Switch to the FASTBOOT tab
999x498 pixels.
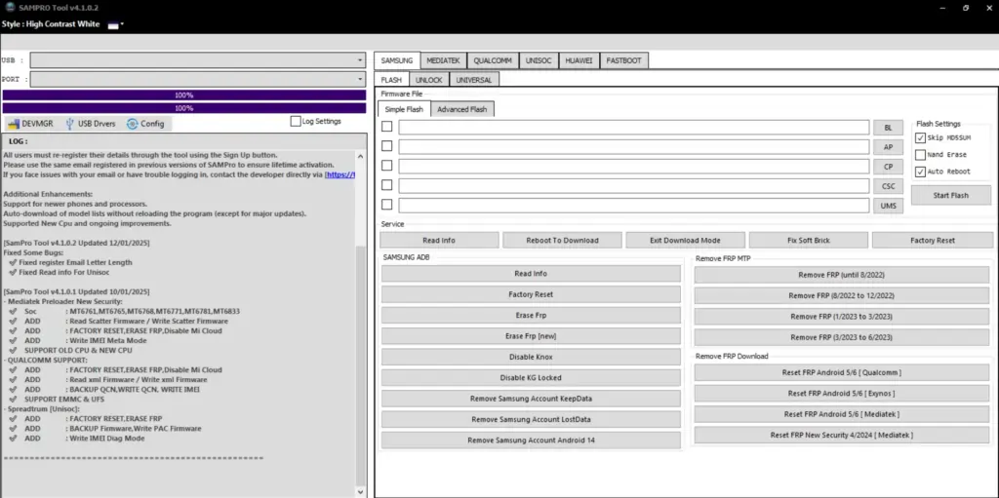(624, 60)
